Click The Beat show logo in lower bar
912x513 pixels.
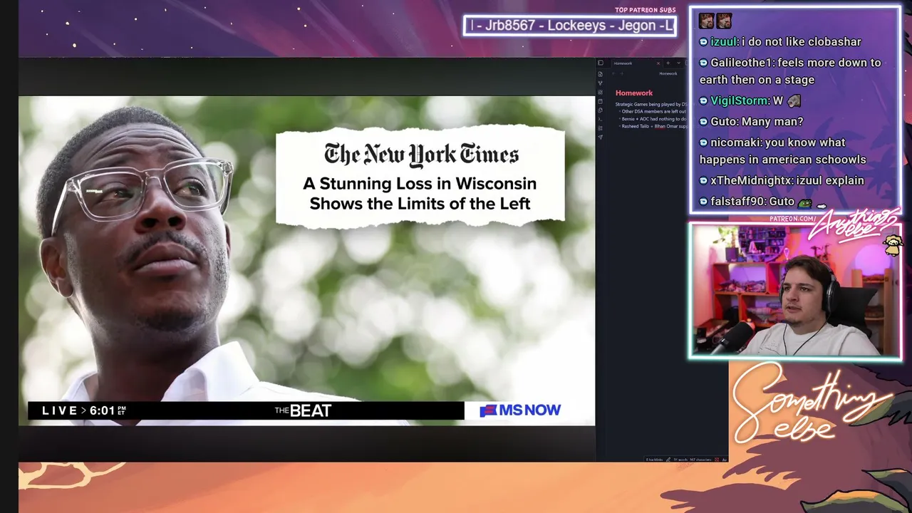tap(303, 410)
